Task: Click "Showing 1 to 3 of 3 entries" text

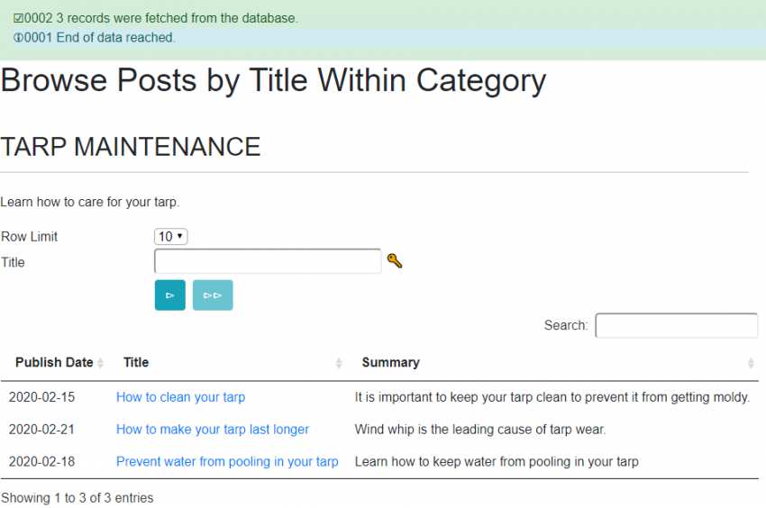Action: click(78, 498)
